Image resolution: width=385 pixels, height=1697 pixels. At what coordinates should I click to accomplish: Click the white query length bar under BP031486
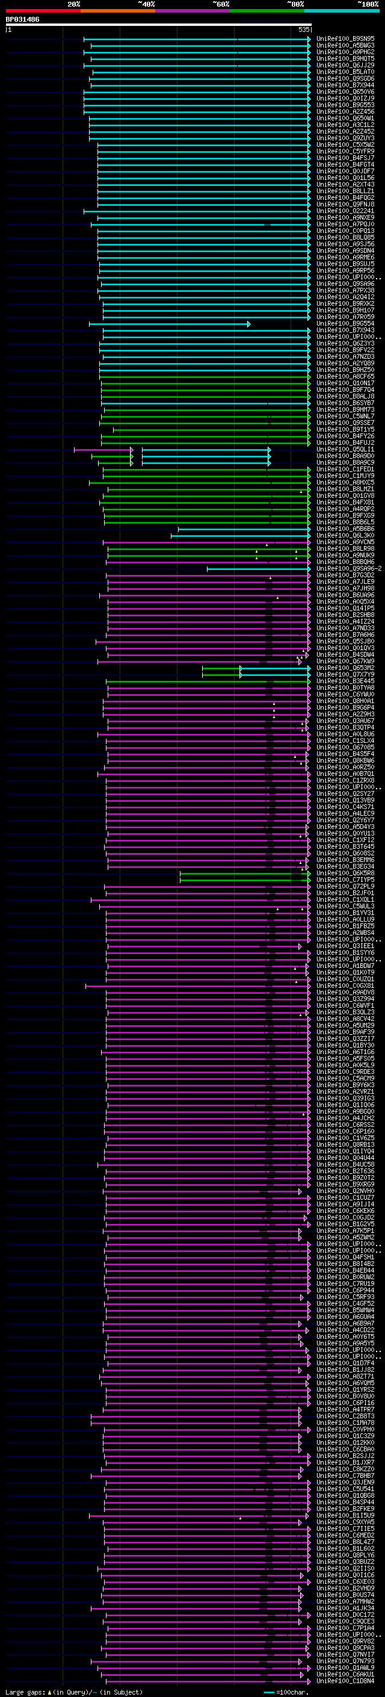(159, 24)
